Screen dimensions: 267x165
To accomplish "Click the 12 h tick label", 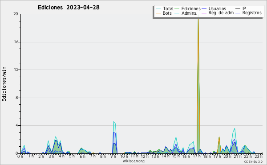I will coord(145,156).
